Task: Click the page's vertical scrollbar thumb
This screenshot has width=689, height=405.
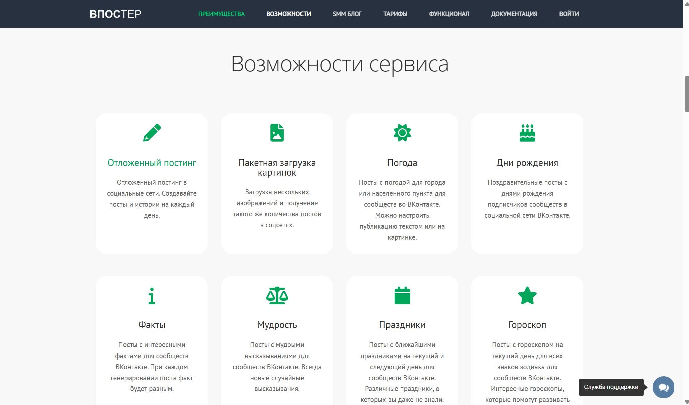Action: tap(686, 94)
